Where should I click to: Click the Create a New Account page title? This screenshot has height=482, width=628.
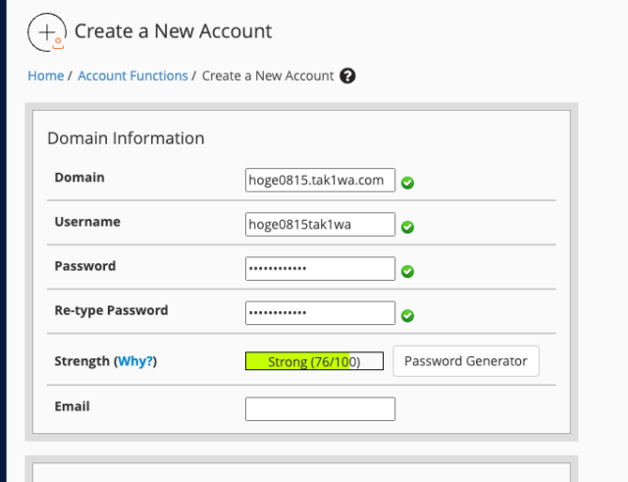(x=173, y=31)
